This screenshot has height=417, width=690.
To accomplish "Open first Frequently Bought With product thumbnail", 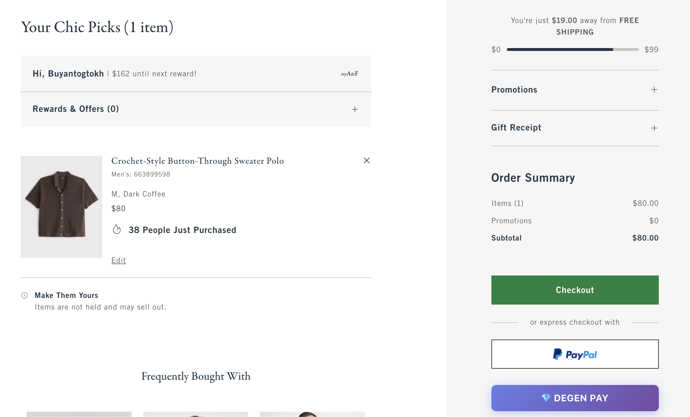I will (79, 414).
